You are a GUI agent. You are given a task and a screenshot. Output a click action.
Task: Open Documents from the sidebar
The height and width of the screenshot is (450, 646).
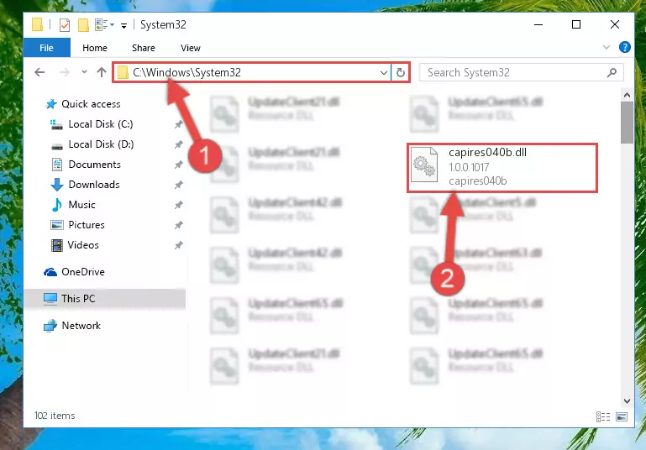tap(94, 165)
